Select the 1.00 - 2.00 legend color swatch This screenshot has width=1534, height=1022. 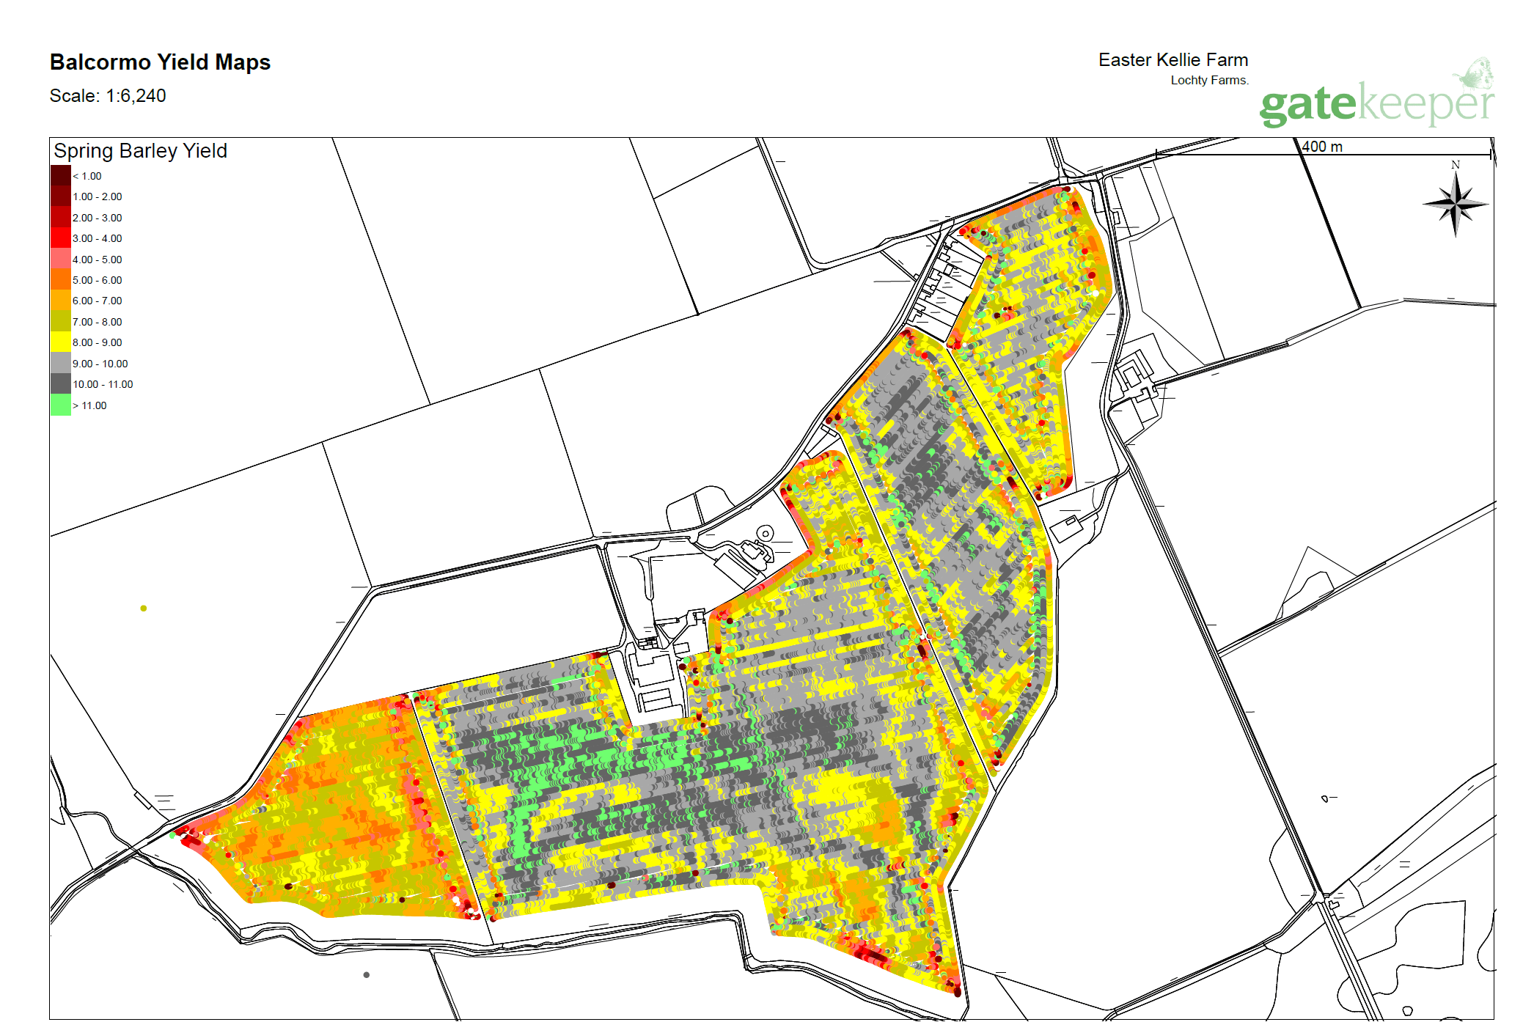coord(61,196)
